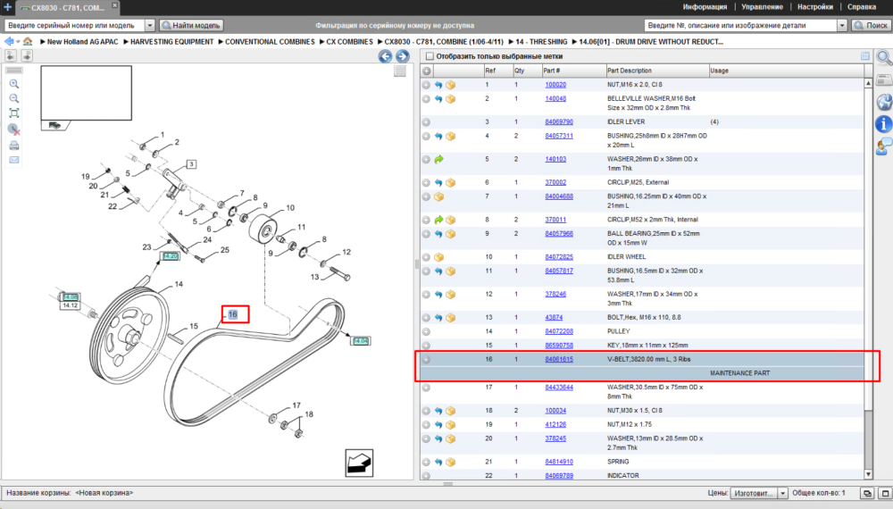This screenshot has width=893, height=509.
Task: Click parts list scroll down arrow
Action: 868,474
